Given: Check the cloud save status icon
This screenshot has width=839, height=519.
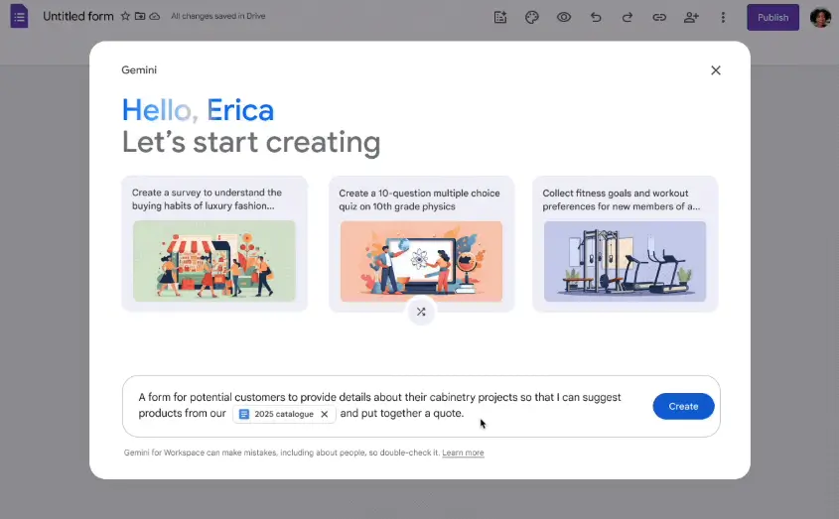Looking at the screenshot, I should (155, 16).
